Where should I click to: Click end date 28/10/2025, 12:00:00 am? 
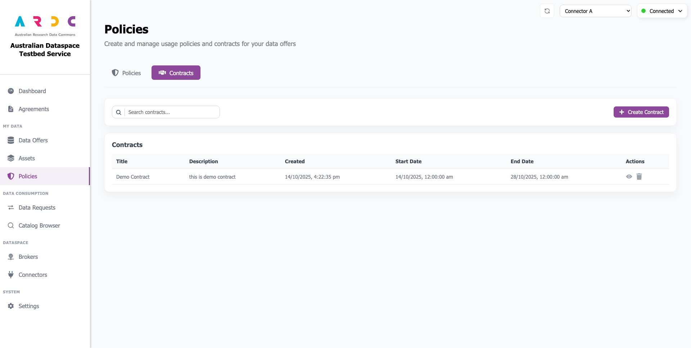[x=539, y=177]
